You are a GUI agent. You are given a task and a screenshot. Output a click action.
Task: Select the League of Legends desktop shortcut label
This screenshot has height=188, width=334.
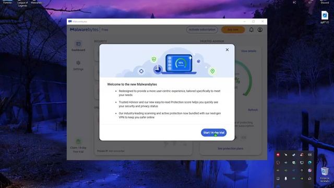click(22, 4)
